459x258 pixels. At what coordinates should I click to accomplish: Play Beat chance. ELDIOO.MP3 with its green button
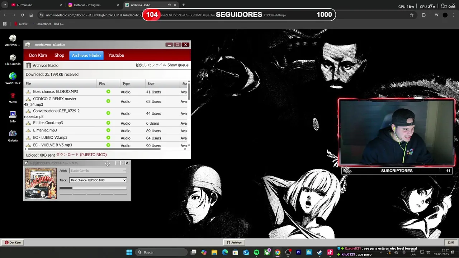(x=108, y=92)
